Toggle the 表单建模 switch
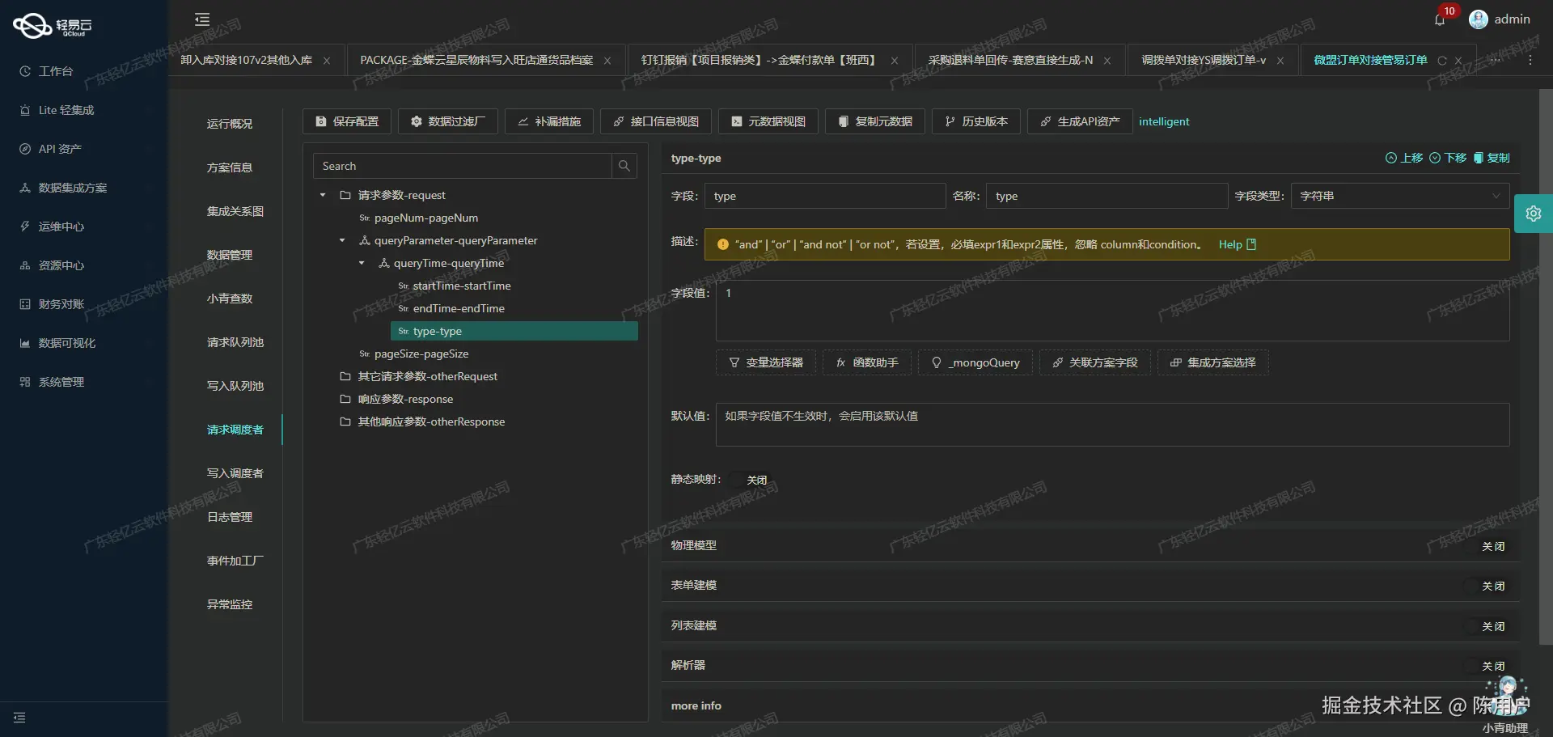 click(1487, 586)
